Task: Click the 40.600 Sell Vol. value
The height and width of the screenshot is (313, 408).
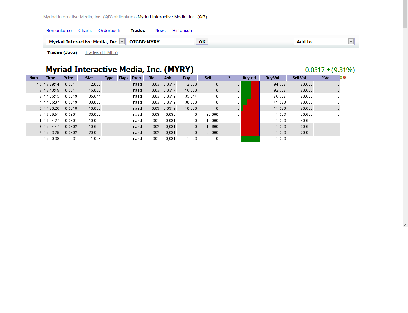Action: click(x=307, y=121)
